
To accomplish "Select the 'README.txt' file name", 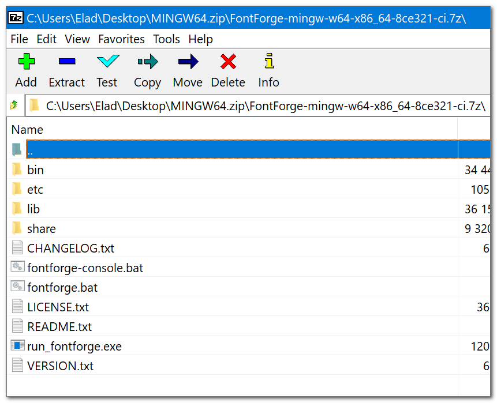I will 59,327.
